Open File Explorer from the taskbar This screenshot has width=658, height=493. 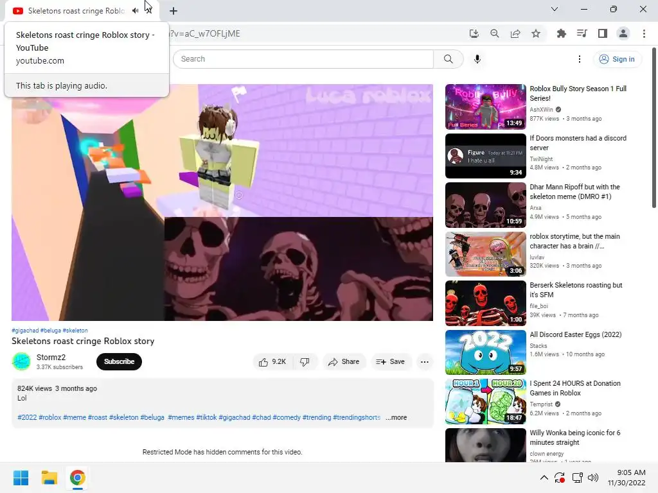pyautogui.click(x=49, y=478)
